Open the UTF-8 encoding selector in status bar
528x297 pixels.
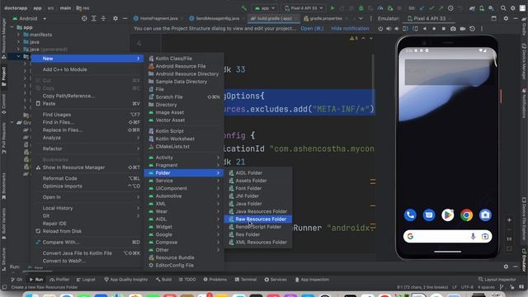coord(467,287)
